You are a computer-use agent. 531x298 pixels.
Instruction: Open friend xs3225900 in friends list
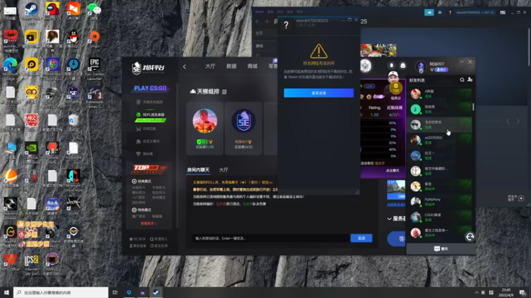point(439,140)
